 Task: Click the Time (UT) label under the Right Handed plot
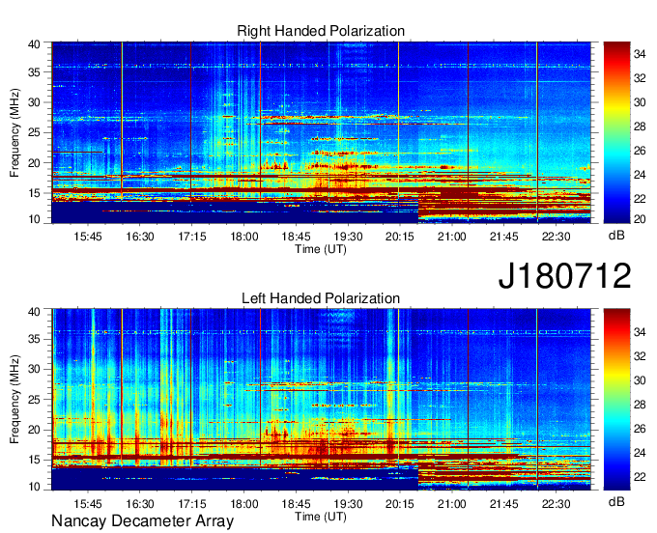[321, 249]
